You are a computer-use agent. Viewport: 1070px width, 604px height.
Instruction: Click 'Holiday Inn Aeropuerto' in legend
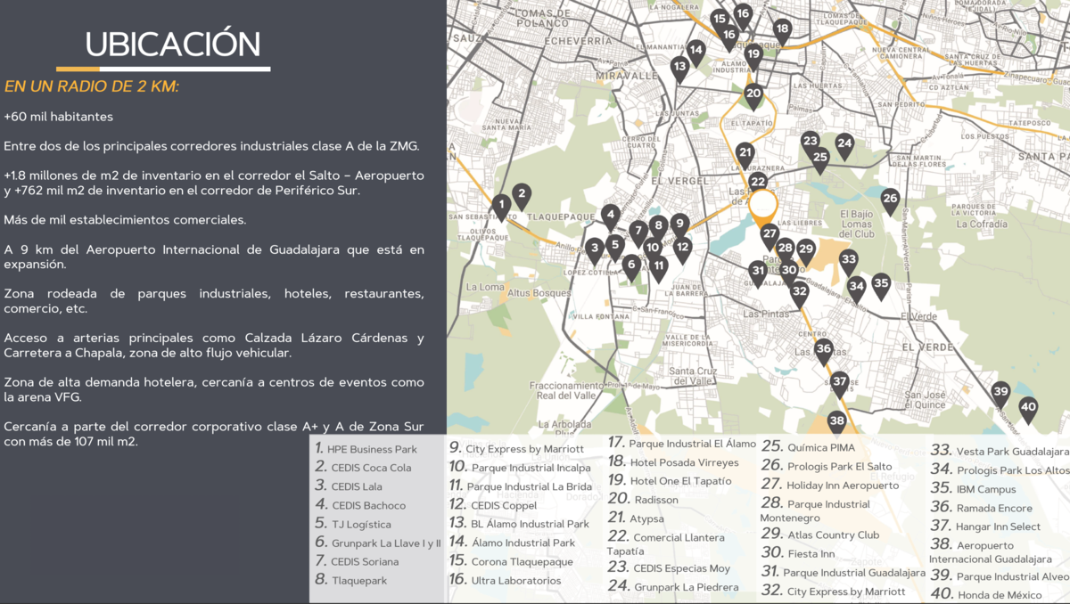click(x=842, y=486)
